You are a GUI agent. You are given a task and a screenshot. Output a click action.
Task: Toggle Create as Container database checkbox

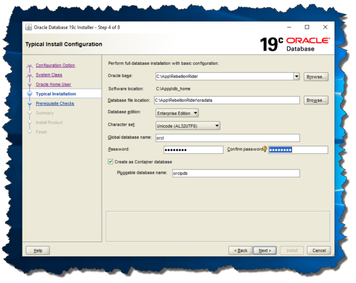[110, 162]
